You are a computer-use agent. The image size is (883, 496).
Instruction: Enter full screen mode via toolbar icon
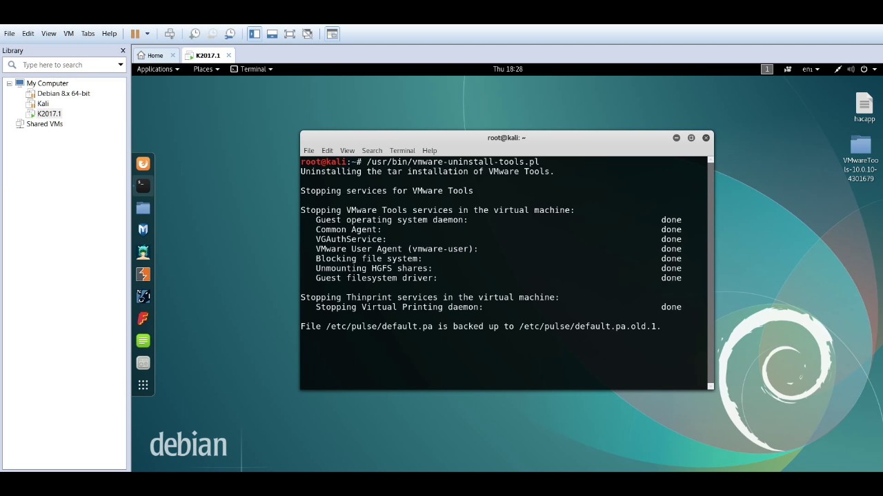290,34
